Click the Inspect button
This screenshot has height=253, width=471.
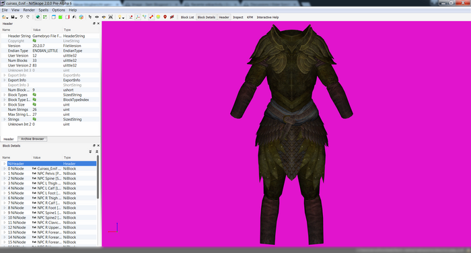[x=238, y=17]
